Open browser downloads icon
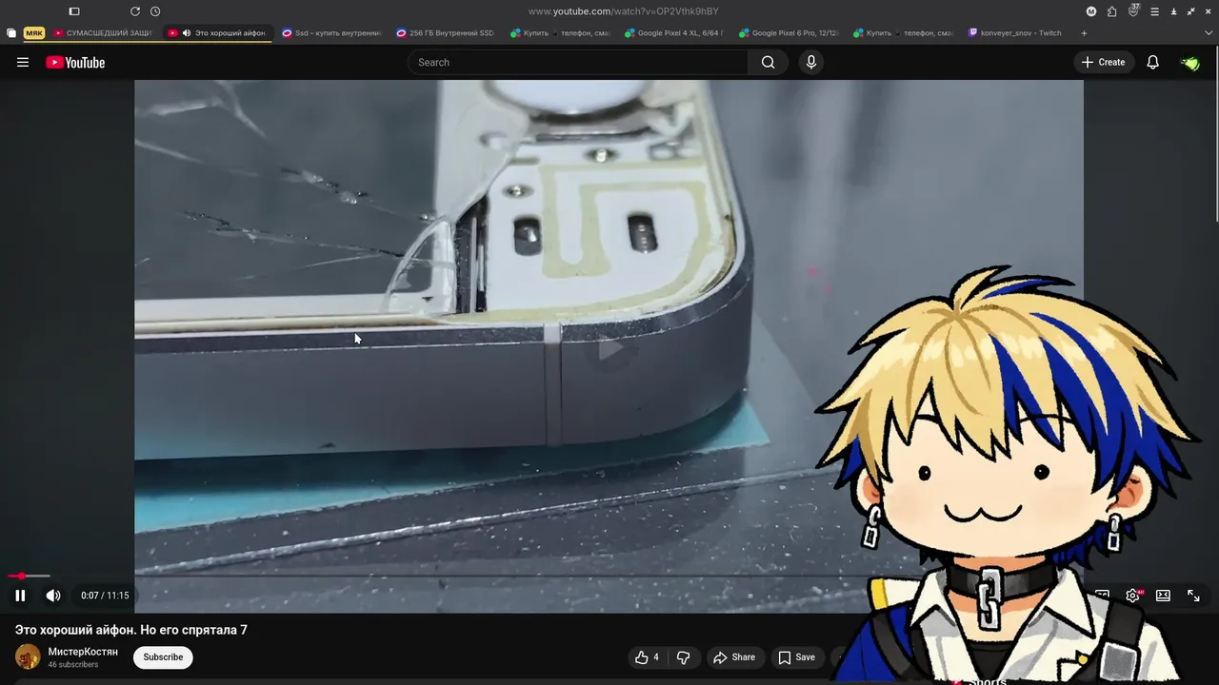1219x685 pixels. click(x=1173, y=11)
